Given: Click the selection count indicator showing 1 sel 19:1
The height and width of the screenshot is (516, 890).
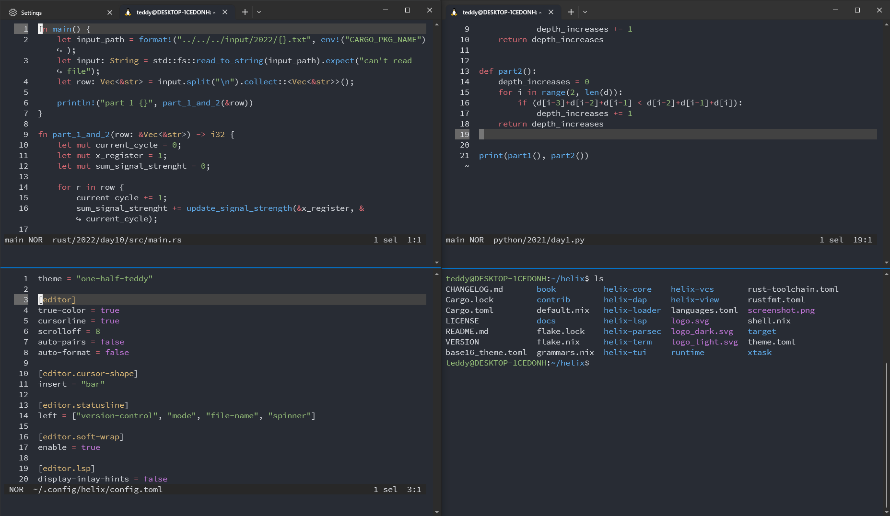Looking at the screenshot, I should coord(844,240).
